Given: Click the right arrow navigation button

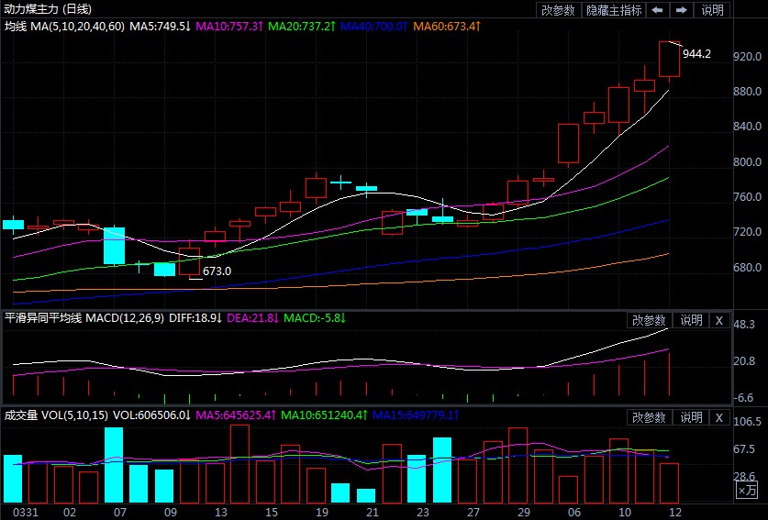Looking at the screenshot, I should 682,10.
